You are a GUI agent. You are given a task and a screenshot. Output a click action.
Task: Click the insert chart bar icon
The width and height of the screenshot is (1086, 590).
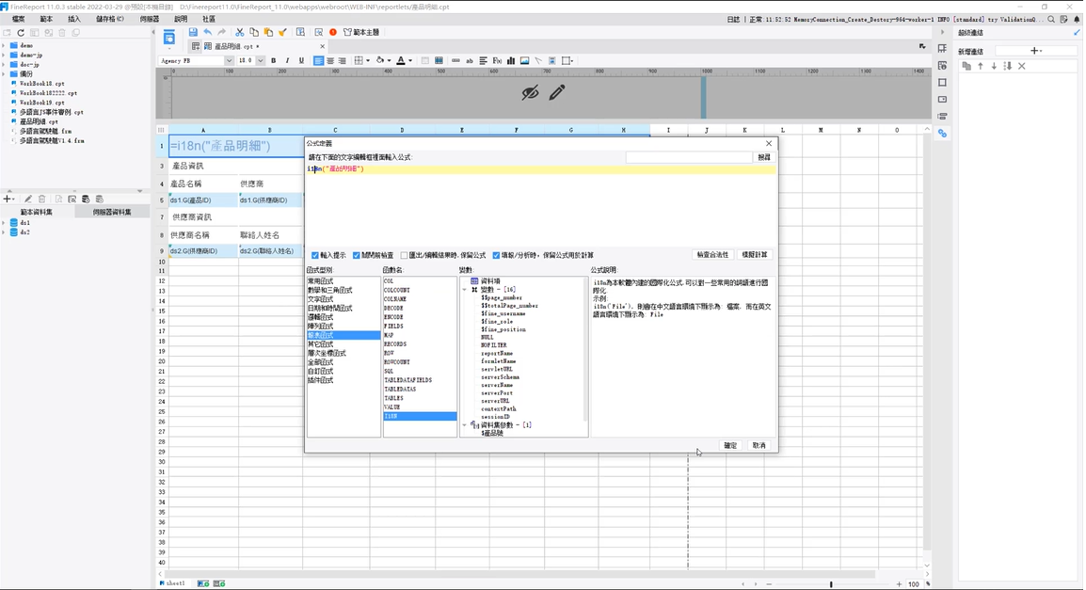pos(510,61)
